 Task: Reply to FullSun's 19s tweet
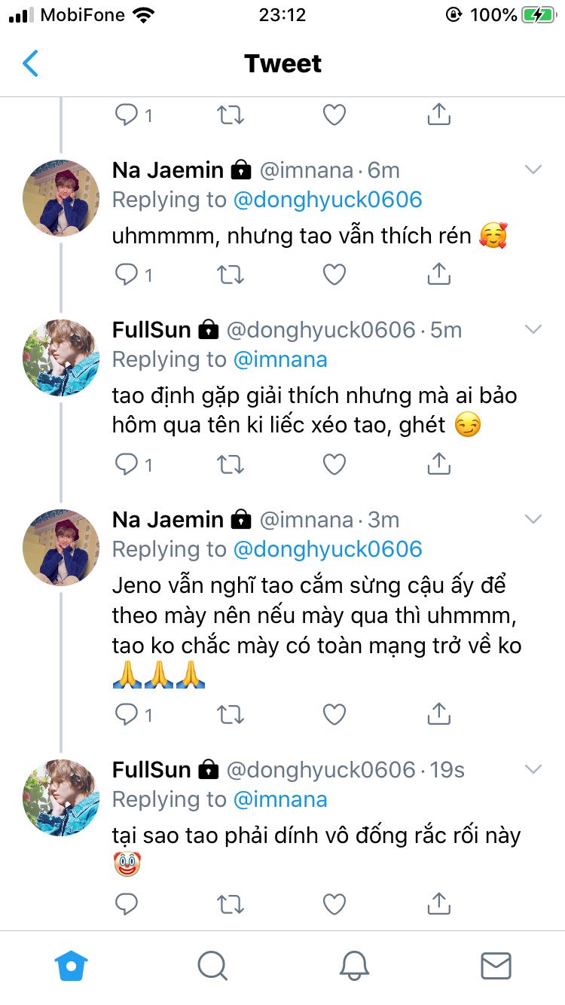(127, 903)
